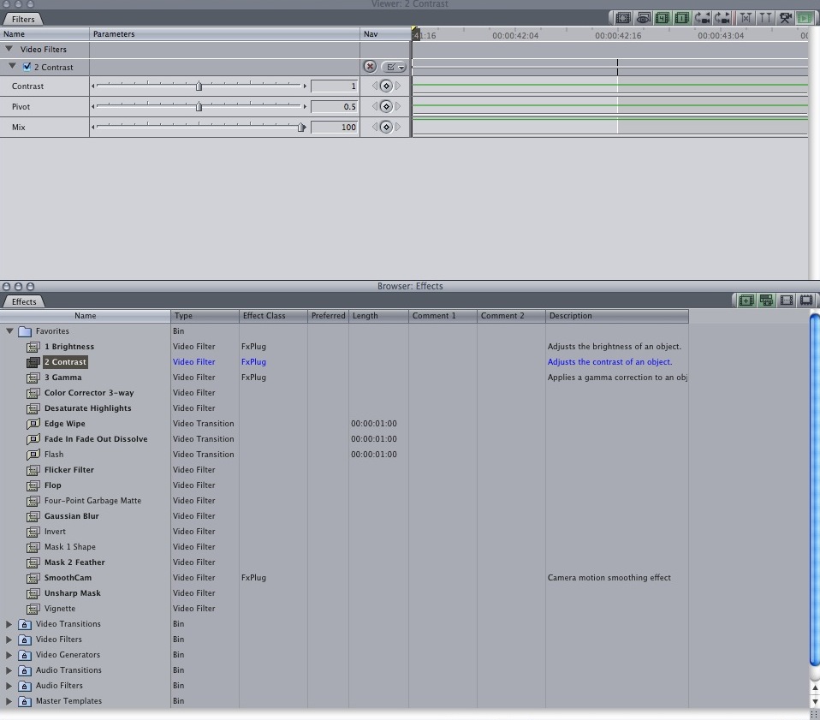Click the red X reset button for Contrast filter
This screenshot has width=820, height=720.
tap(370, 67)
